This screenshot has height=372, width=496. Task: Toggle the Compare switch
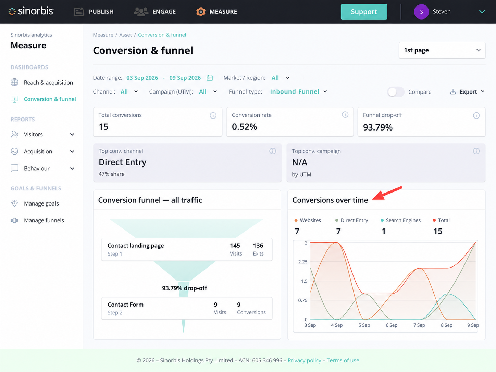[396, 92]
